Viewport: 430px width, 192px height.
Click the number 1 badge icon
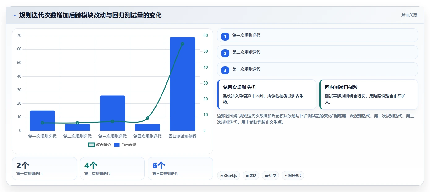point(225,36)
